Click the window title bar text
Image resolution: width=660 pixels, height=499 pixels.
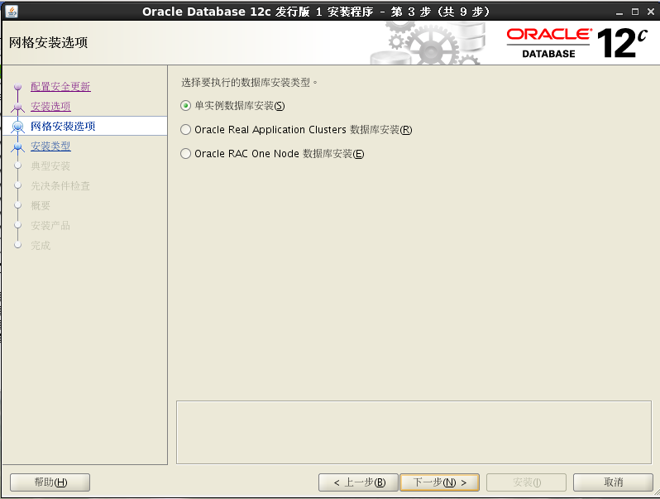click(x=316, y=12)
